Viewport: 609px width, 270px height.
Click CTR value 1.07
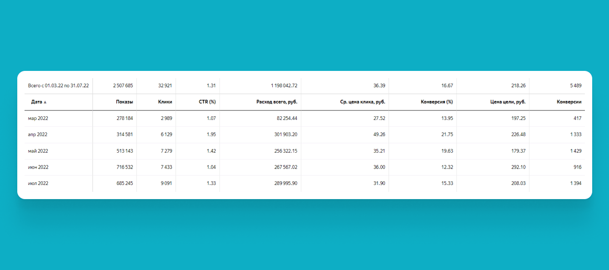coord(211,118)
